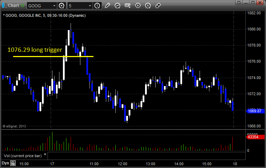The height and width of the screenshot is (168, 266).
Task: Click the blue chart window icon
Action: pyautogui.click(x=5, y=6)
